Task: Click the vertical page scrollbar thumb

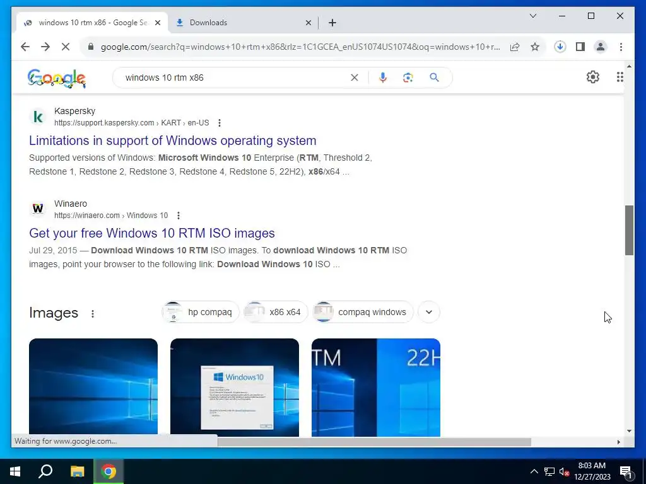Action: [x=629, y=231]
